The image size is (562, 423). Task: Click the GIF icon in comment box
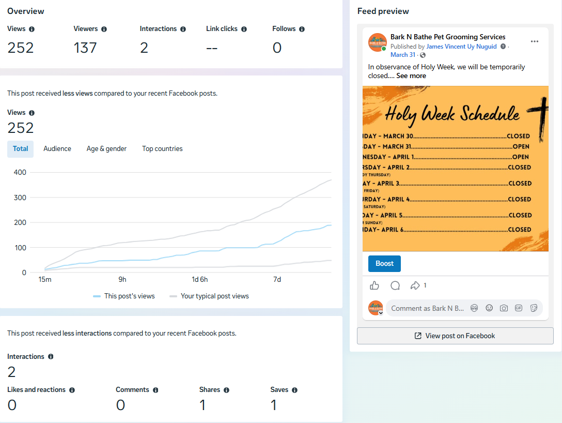519,308
